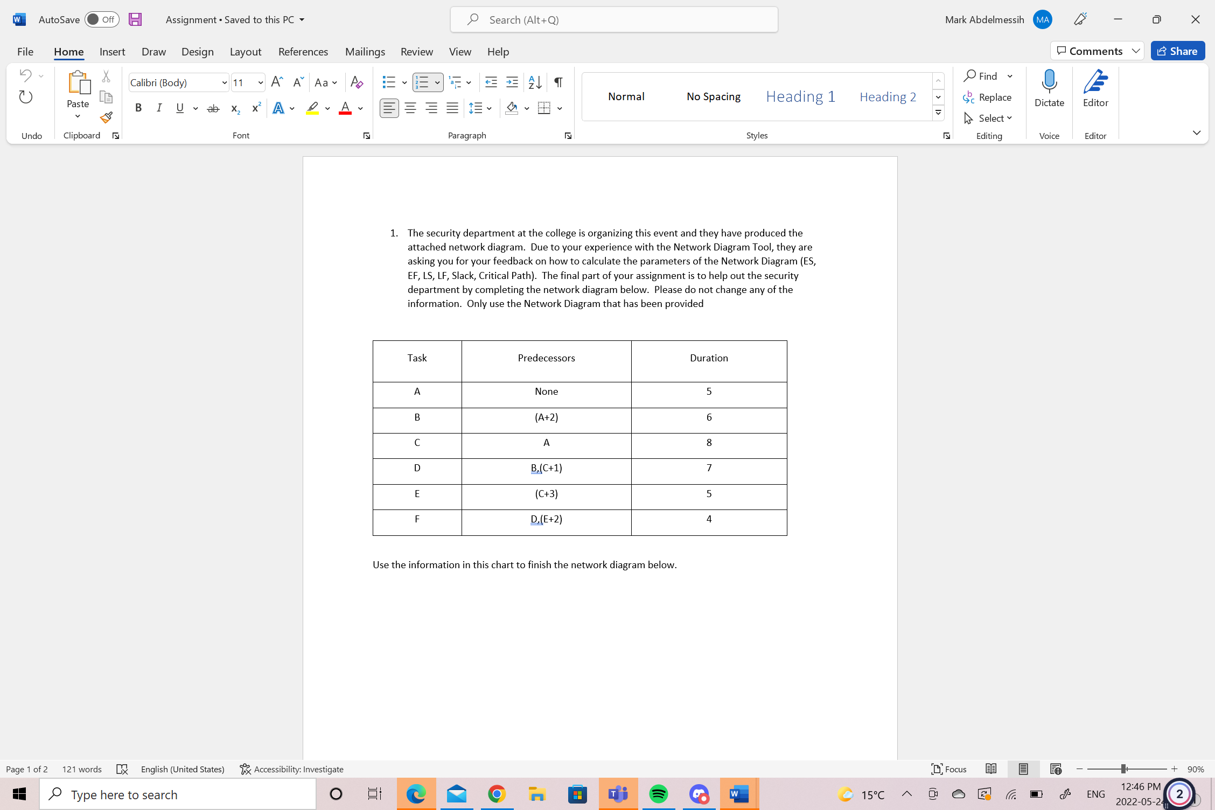Center align the paragraph
1215x810 pixels.
(410, 108)
